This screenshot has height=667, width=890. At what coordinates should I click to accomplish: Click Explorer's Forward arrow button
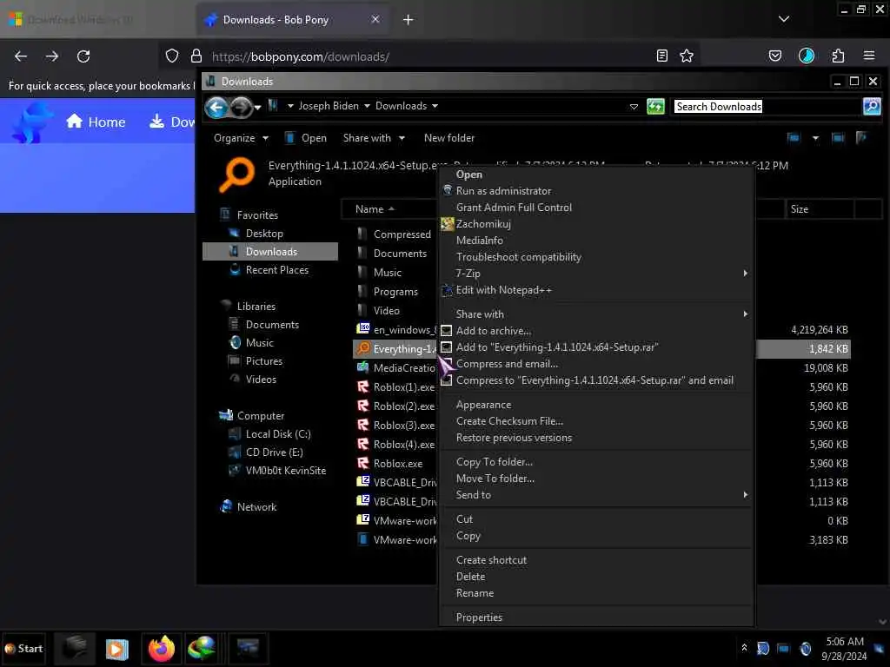(x=241, y=107)
